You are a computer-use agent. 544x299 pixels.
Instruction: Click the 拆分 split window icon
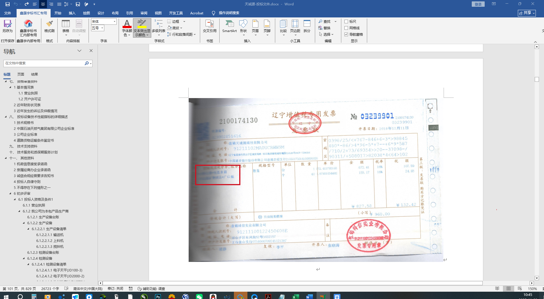coord(307,26)
